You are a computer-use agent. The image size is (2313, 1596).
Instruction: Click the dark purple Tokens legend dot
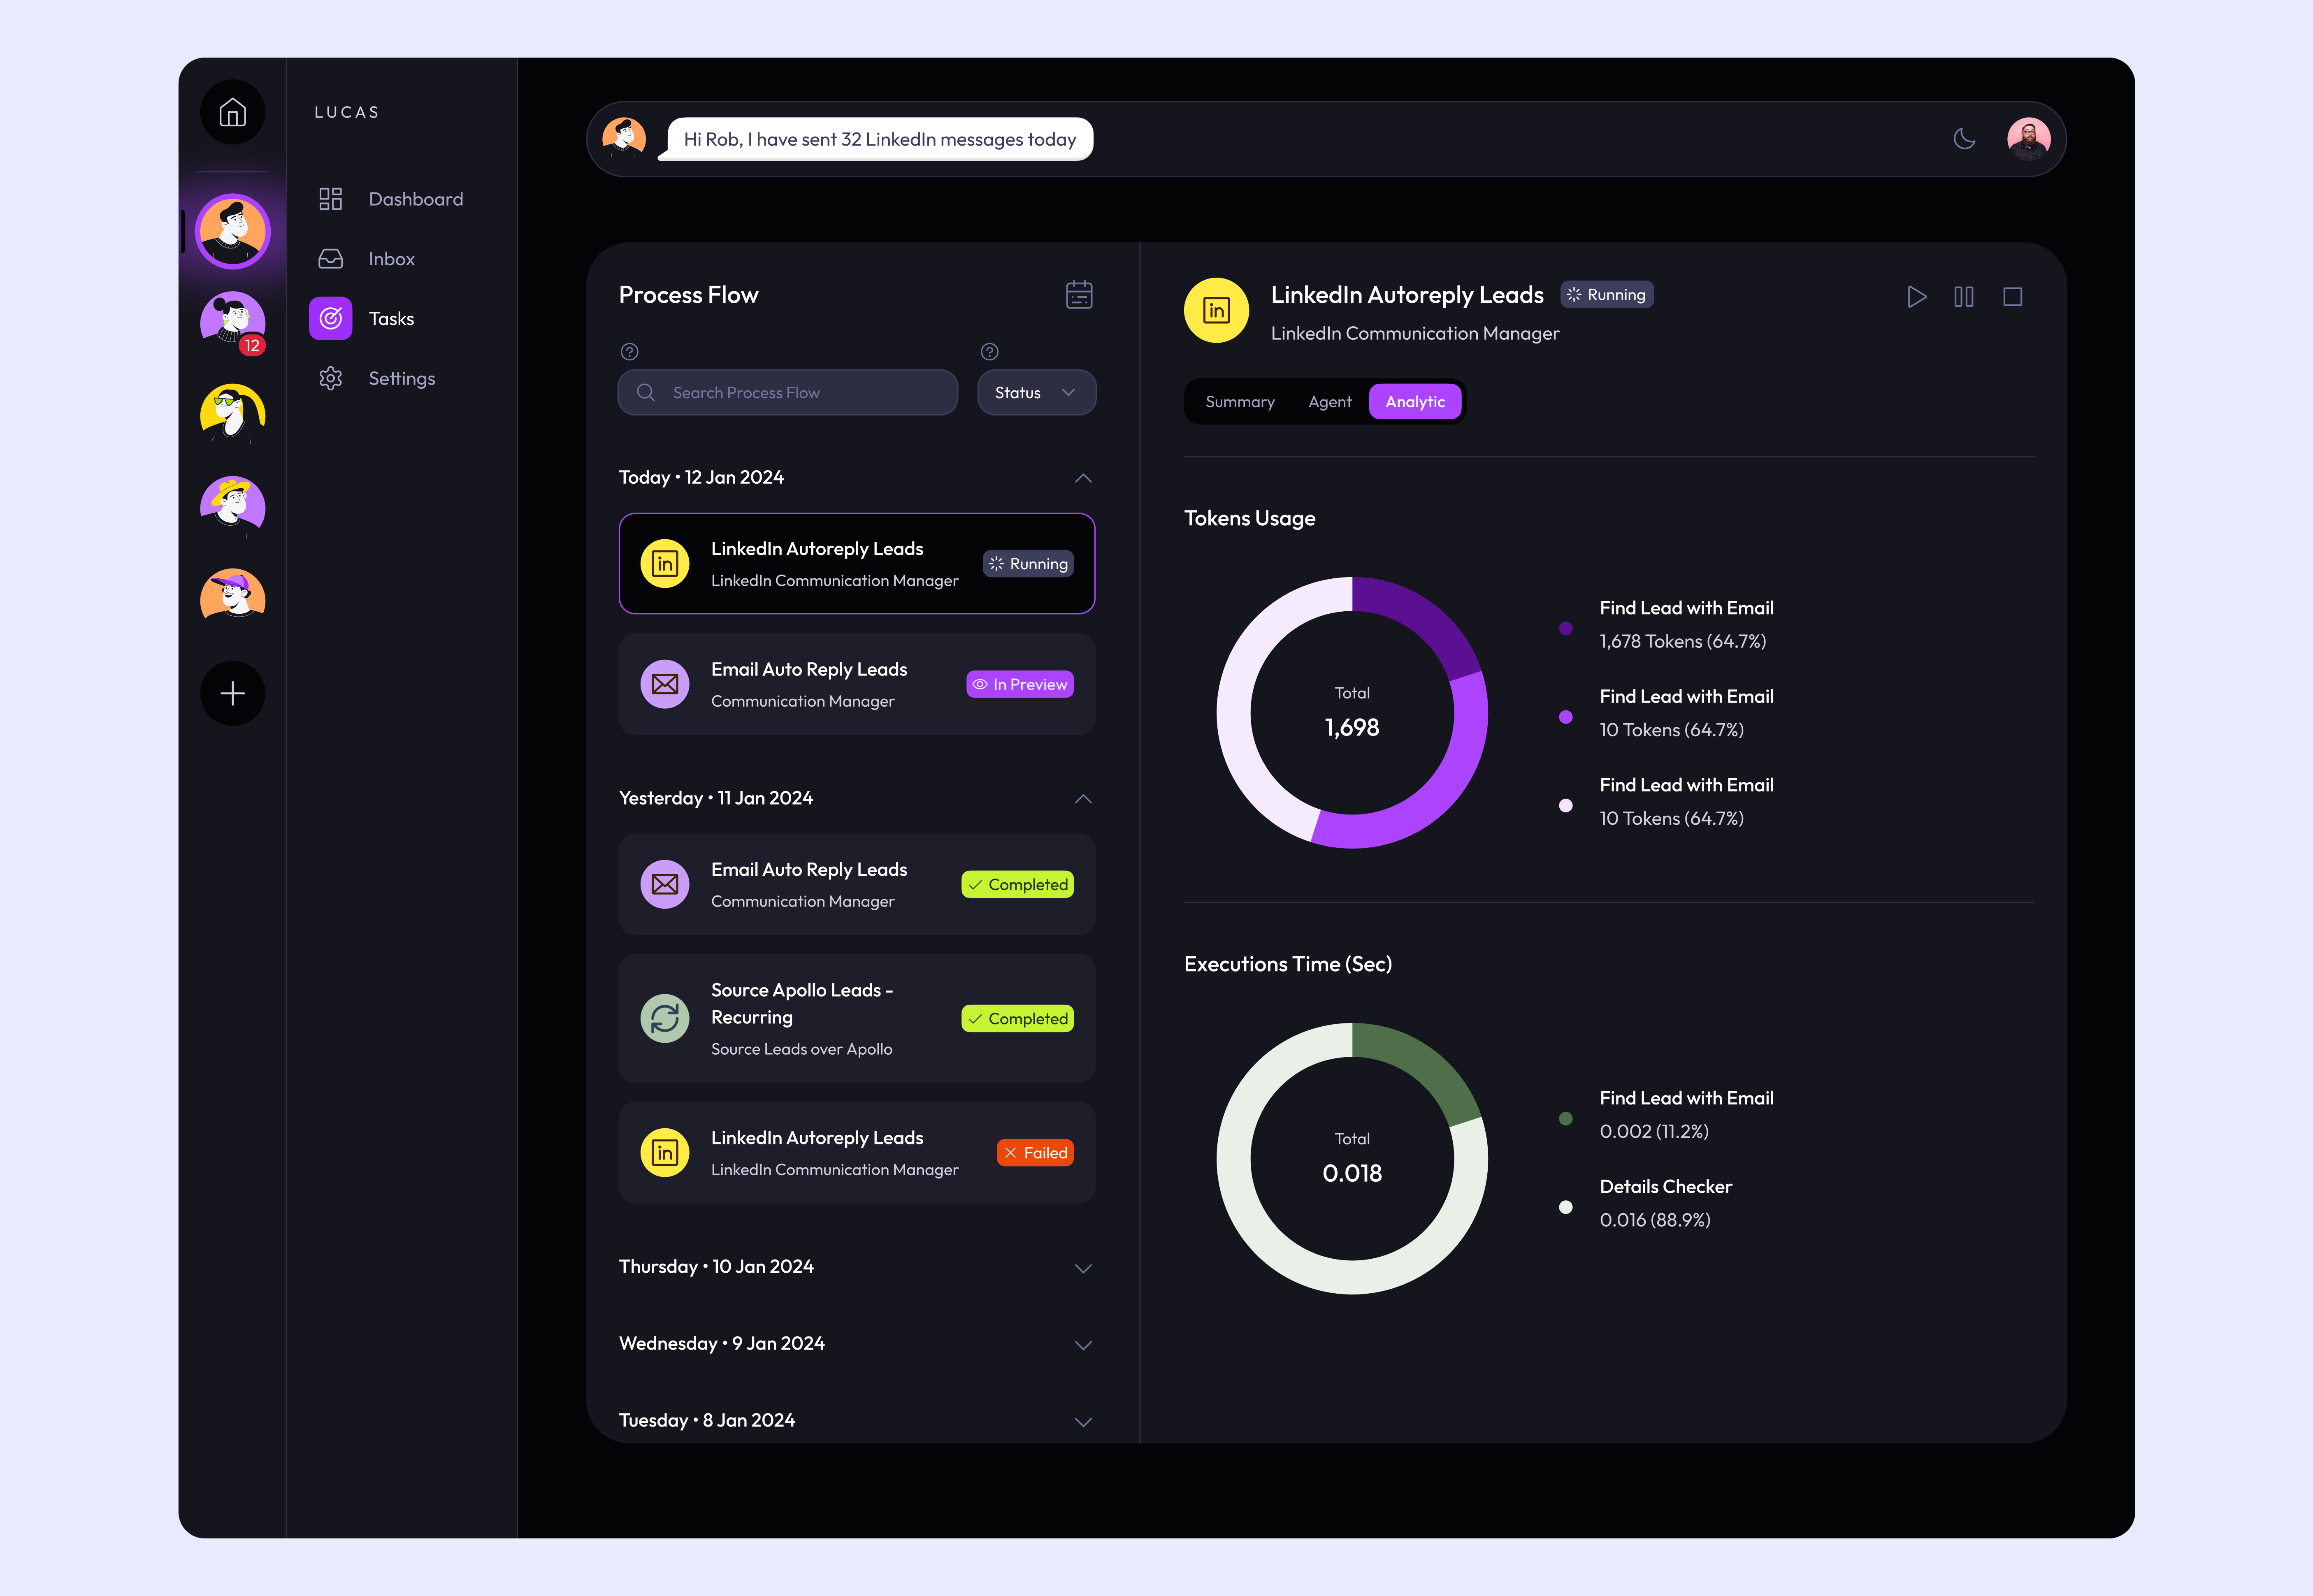[1566, 629]
